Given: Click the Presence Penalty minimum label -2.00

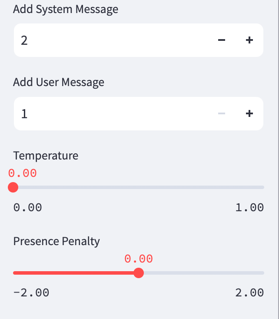Looking at the screenshot, I should [x=31, y=292].
